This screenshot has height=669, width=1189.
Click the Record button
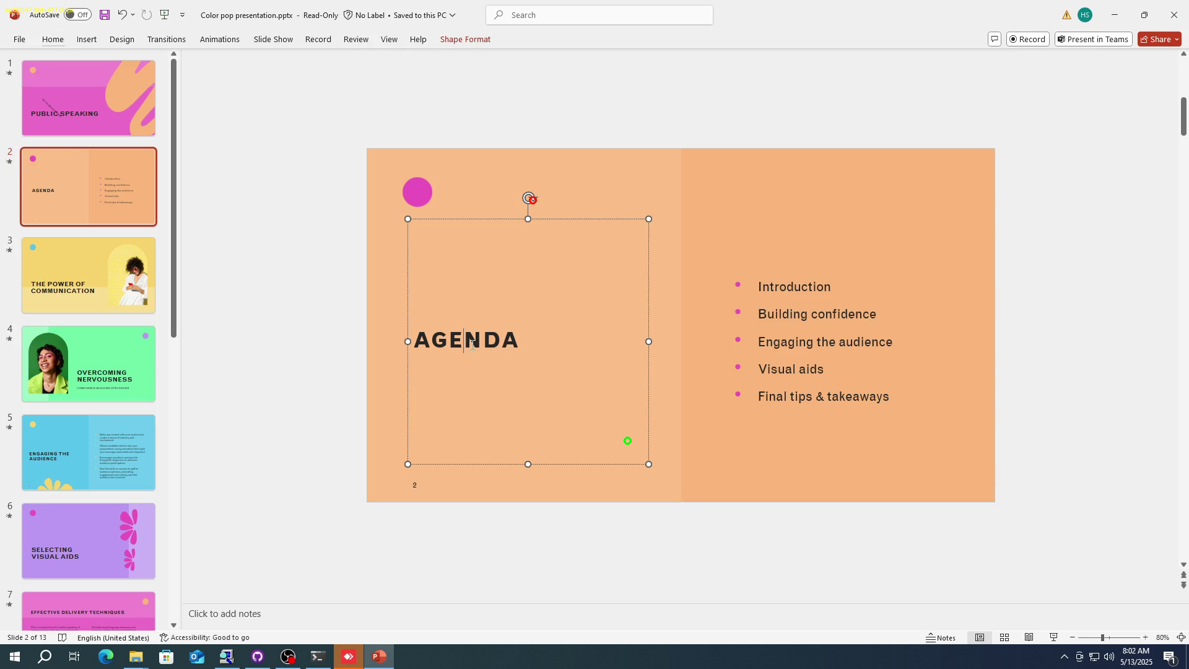click(x=1027, y=39)
